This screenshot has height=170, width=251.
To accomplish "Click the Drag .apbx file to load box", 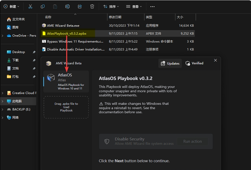I will 66,107.
